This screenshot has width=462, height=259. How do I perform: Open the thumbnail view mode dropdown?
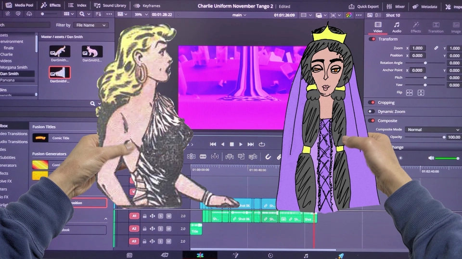69,14
